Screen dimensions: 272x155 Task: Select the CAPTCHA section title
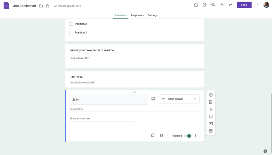tap(76, 77)
